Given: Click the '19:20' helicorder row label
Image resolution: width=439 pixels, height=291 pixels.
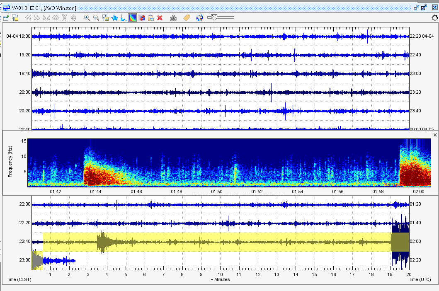Looking at the screenshot, I should [24, 55].
